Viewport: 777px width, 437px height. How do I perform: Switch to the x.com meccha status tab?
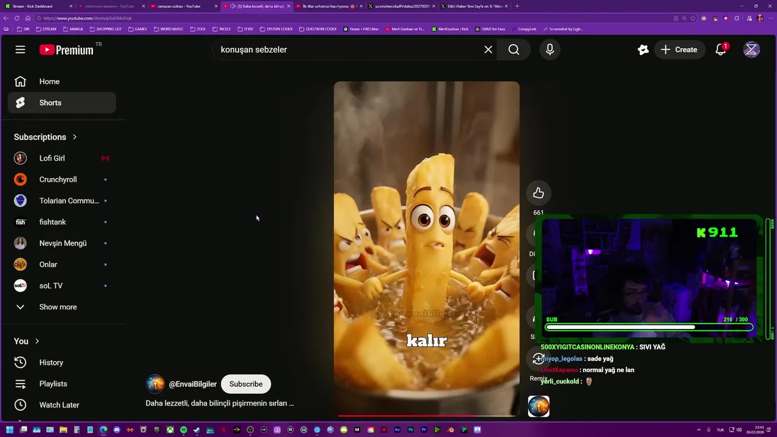(401, 6)
